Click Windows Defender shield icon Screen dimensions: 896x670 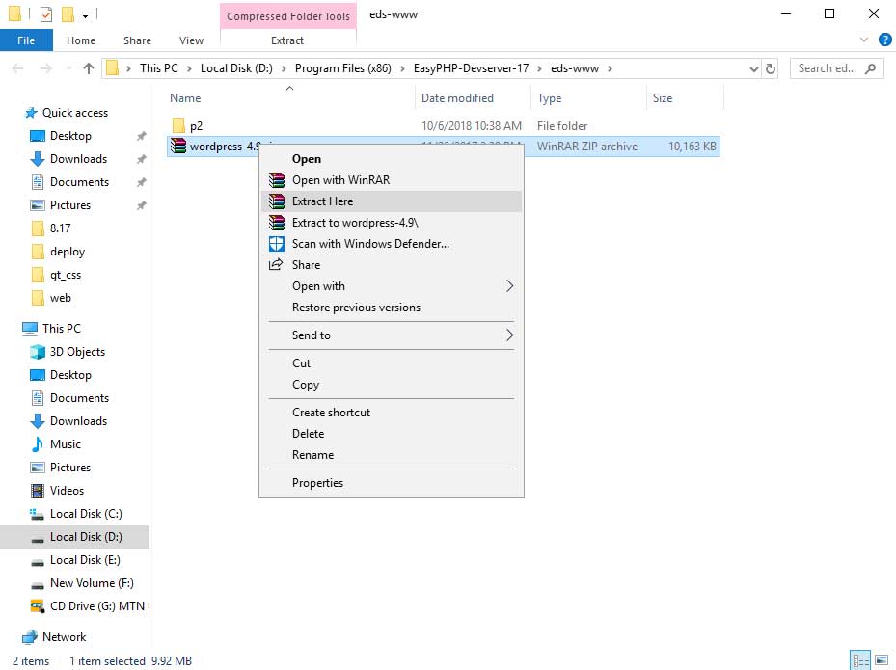(x=277, y=244)
